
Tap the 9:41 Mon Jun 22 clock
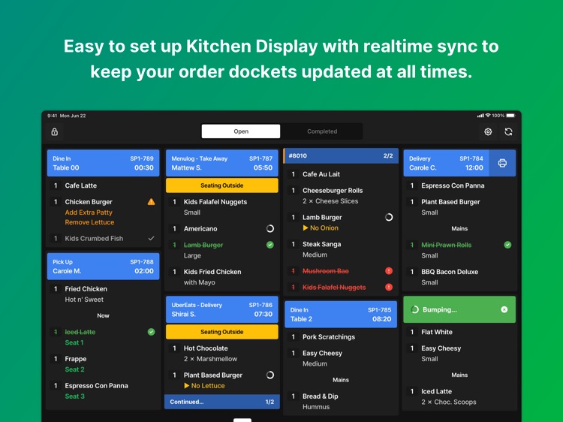67,116
